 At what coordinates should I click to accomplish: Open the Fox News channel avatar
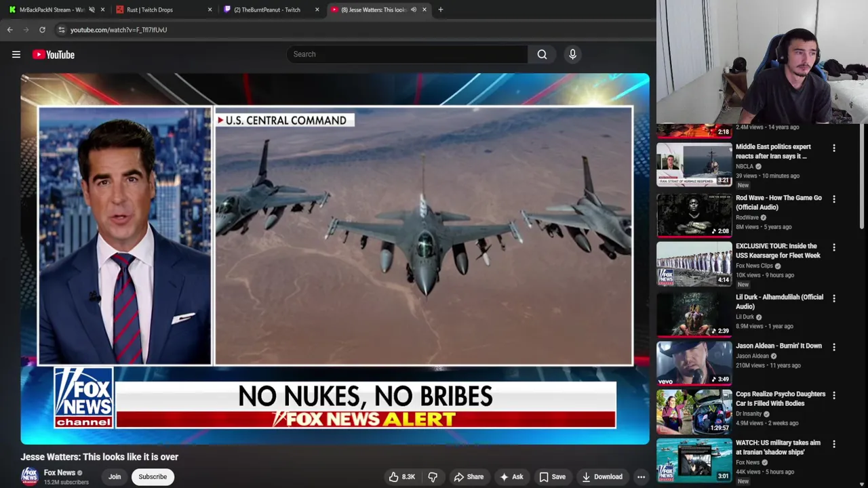(29, 476)
